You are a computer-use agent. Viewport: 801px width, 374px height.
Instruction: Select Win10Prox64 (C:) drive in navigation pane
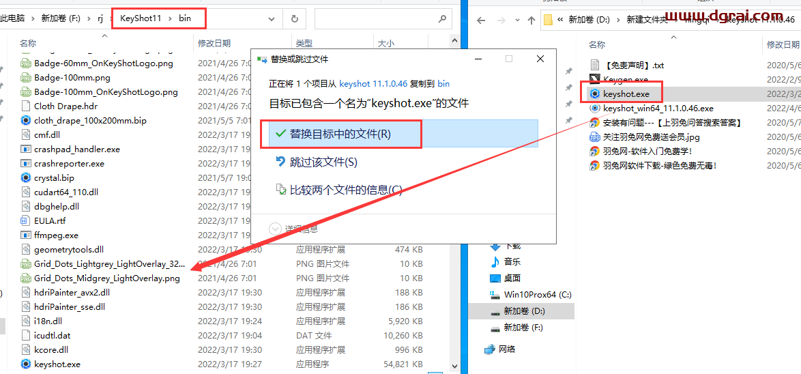[537, 295]
